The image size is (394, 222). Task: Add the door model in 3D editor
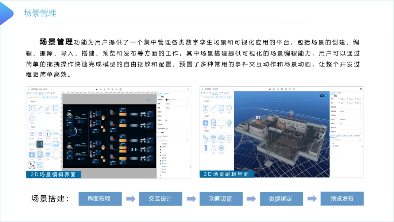pos(205,148)
